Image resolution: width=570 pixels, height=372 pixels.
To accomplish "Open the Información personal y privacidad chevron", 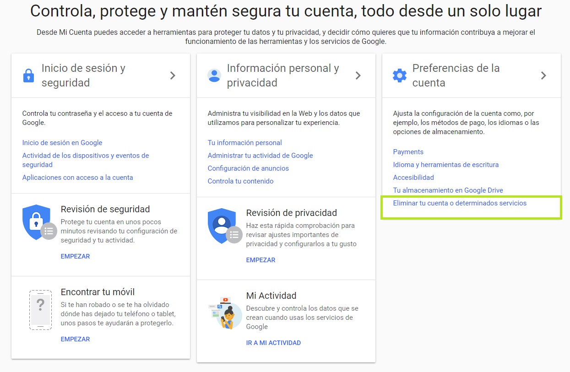I will [358, 75].
